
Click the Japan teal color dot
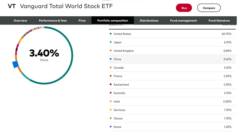(111, 42)
